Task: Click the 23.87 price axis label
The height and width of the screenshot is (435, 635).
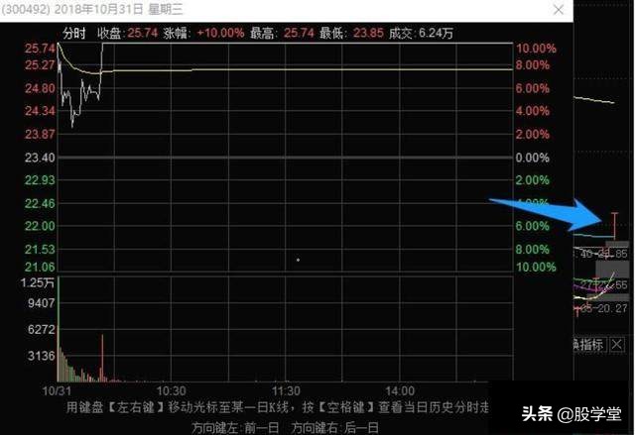Action: 40,134
